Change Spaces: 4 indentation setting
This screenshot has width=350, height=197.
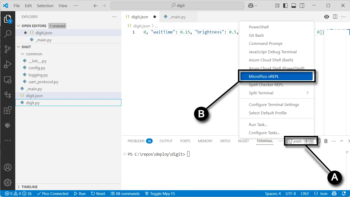coord(273,194)
